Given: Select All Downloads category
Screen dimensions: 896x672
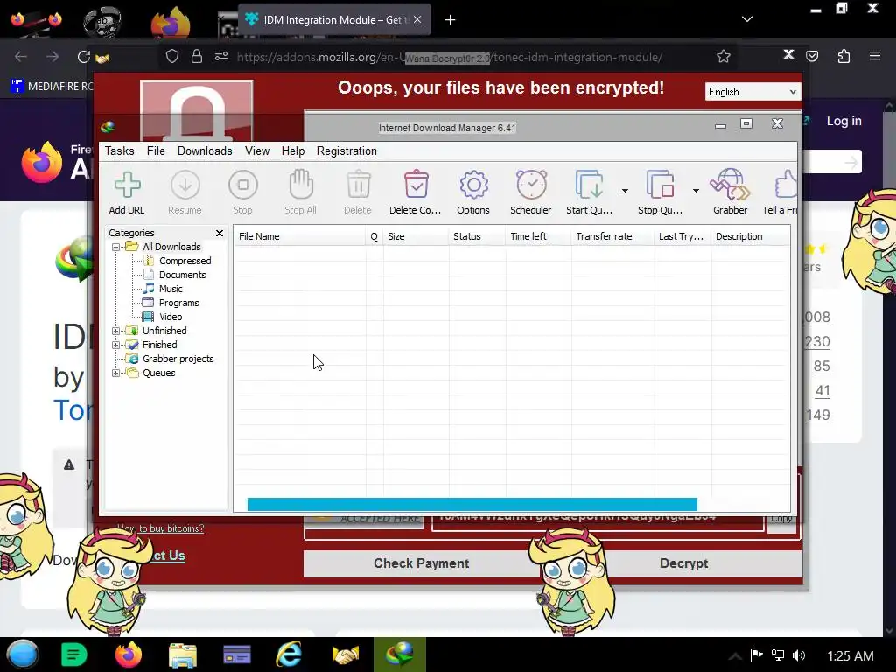Looking at the screenshot, I should 171,247.
